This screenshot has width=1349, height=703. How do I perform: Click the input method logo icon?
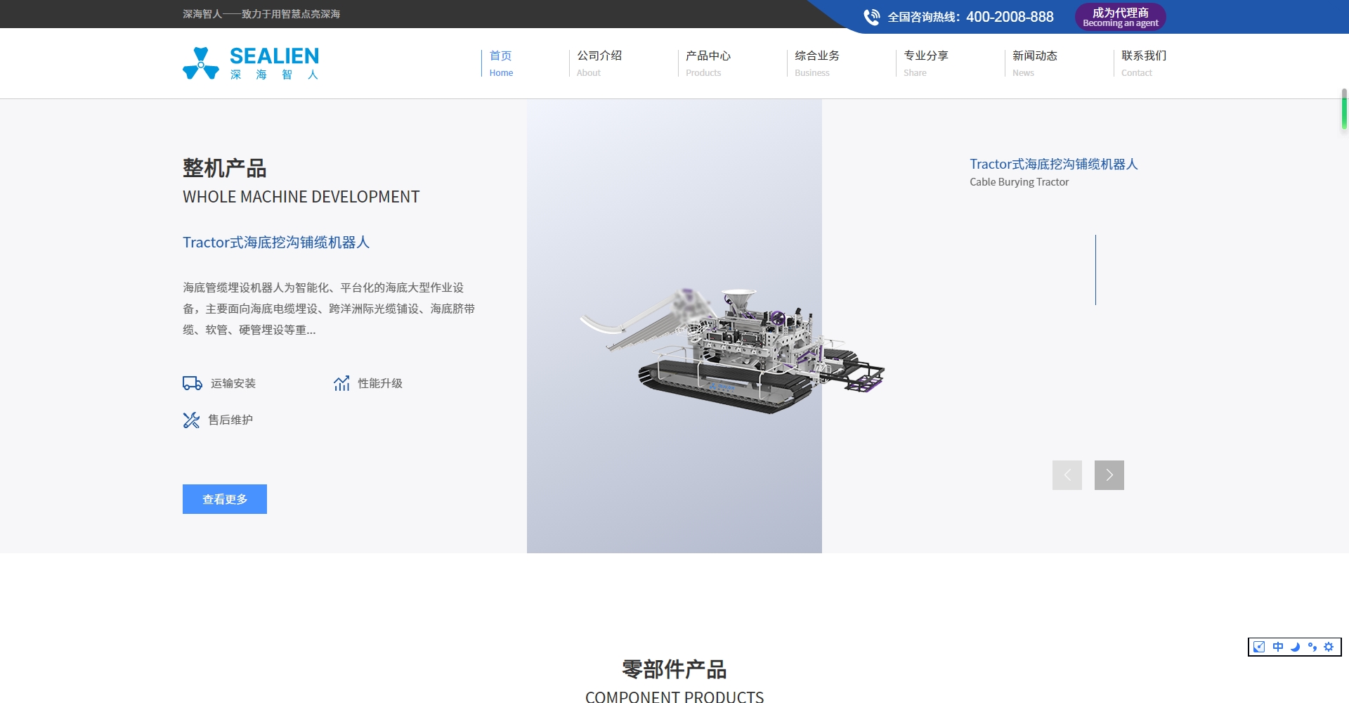click(x=1259, y=647)
